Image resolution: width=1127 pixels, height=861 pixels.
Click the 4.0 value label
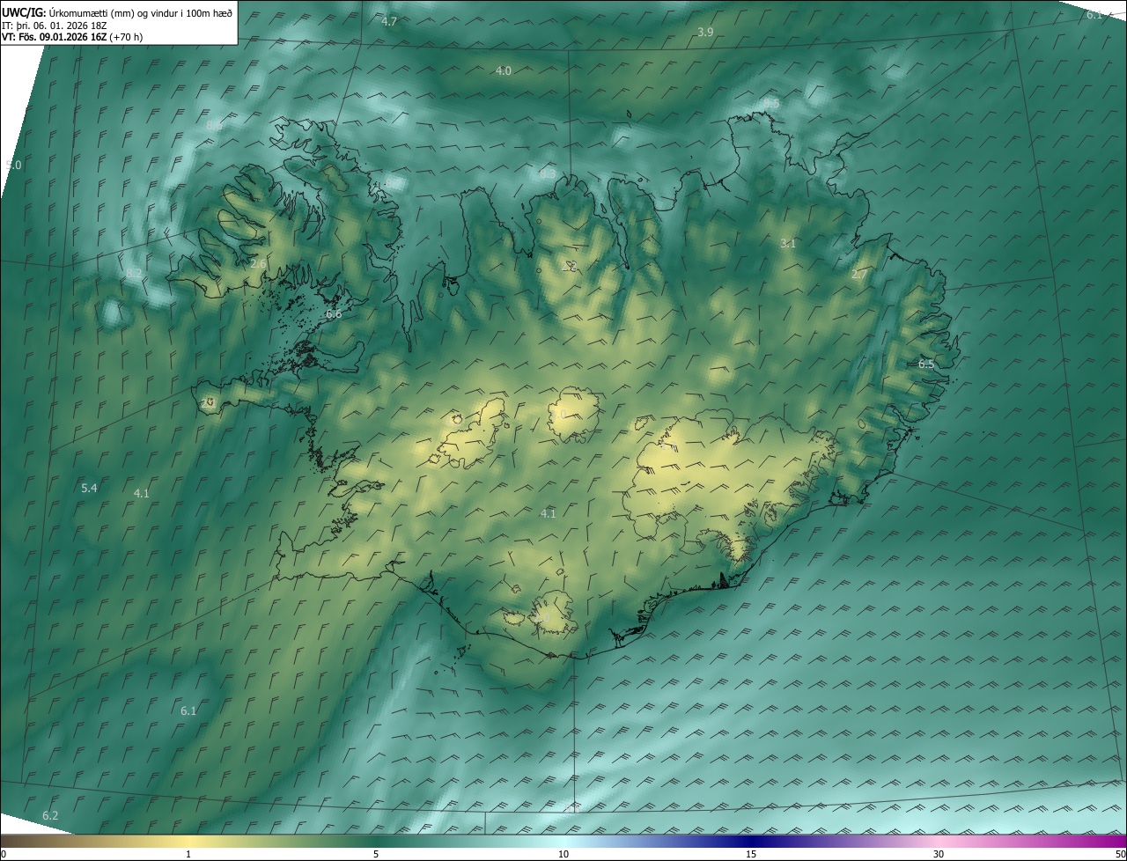503,70
